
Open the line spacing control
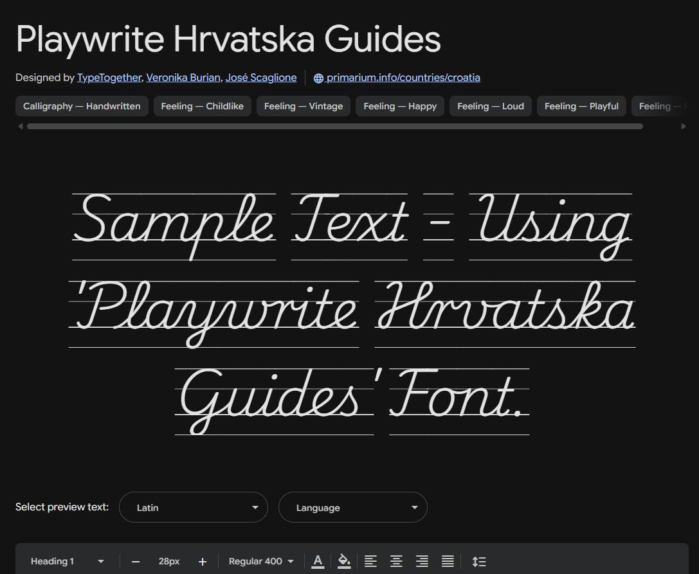point(479,562)
